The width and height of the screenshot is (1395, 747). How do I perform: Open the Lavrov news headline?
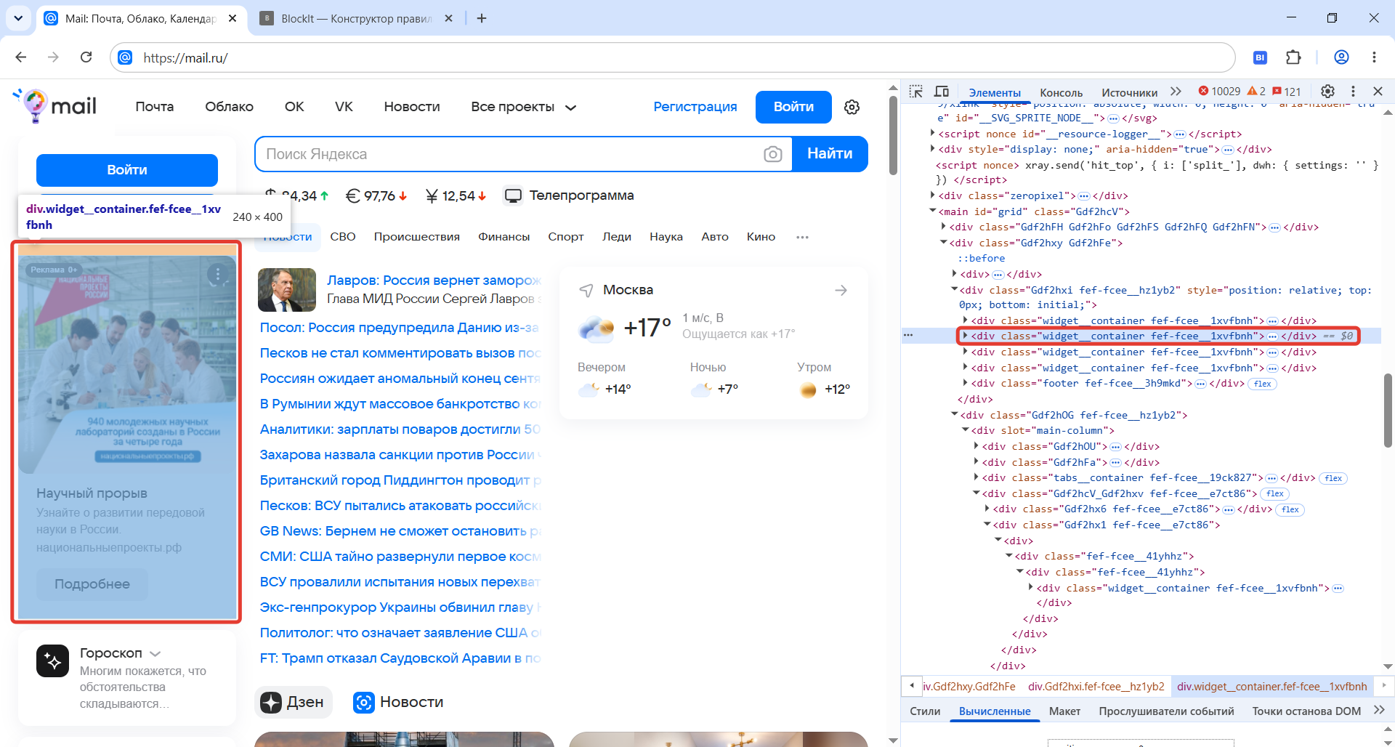pos(434,280)
